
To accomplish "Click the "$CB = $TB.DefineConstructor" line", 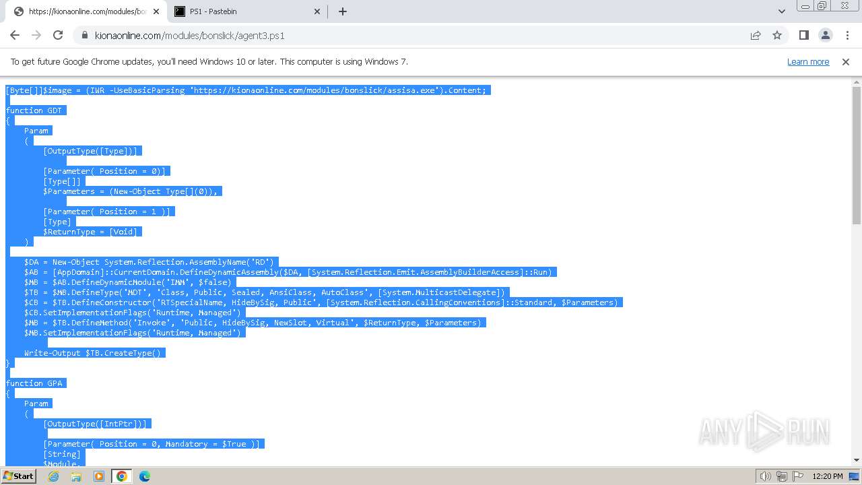I will (321, 302).
